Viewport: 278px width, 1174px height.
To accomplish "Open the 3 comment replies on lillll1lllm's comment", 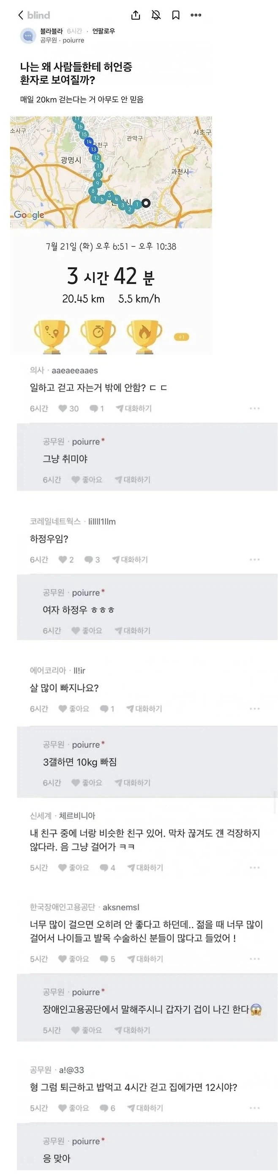I will point(89,560).
